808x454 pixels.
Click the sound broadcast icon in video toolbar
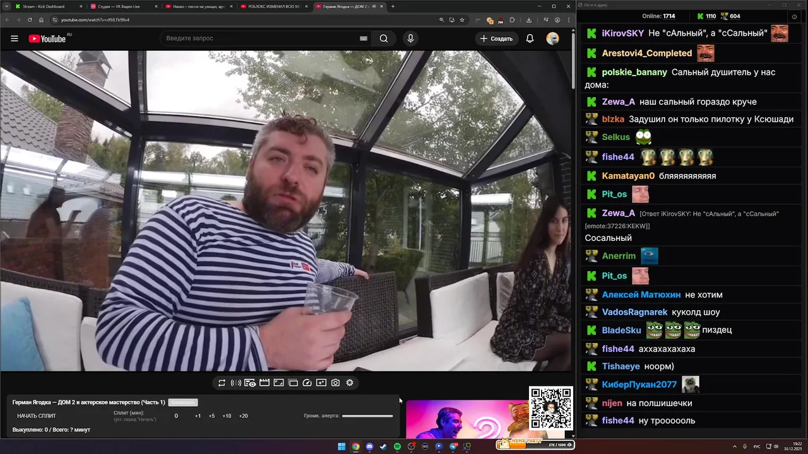pyautogui.click(x=235, y=383)
